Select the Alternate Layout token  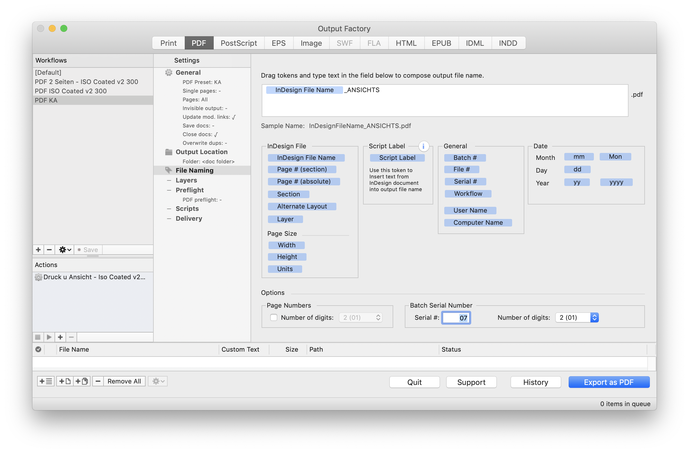(x=302, y=206)
